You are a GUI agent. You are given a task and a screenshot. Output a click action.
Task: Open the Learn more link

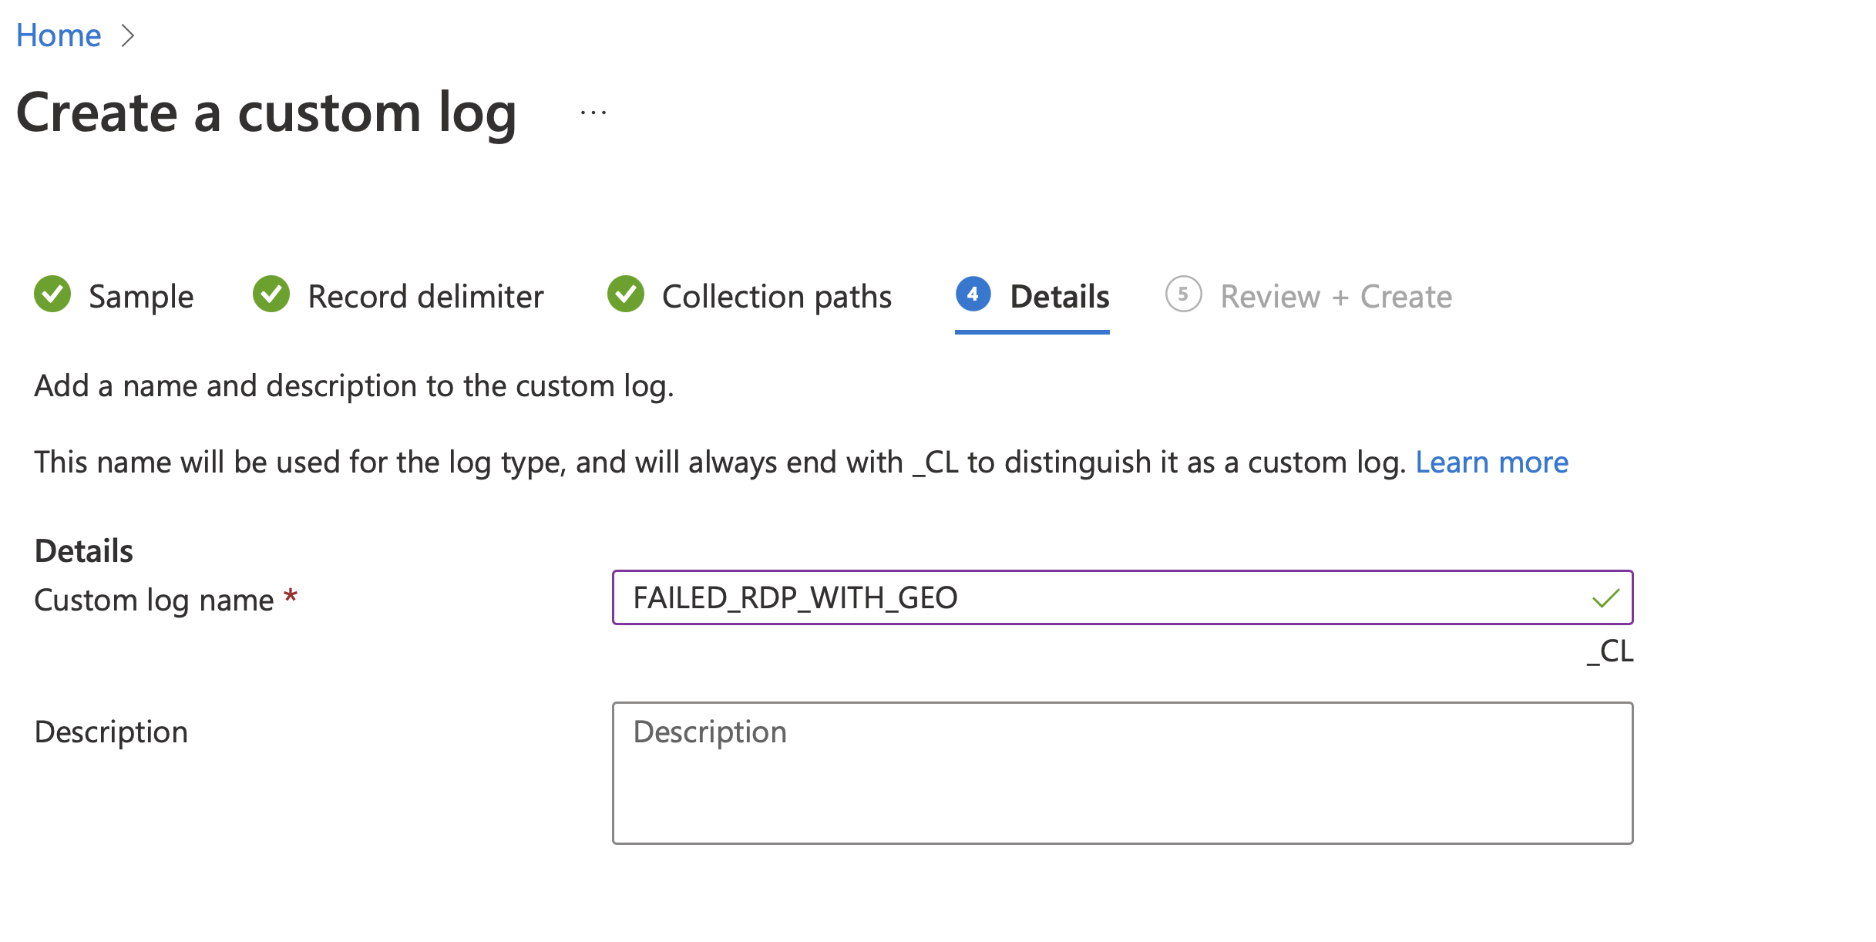[1491, 463]
